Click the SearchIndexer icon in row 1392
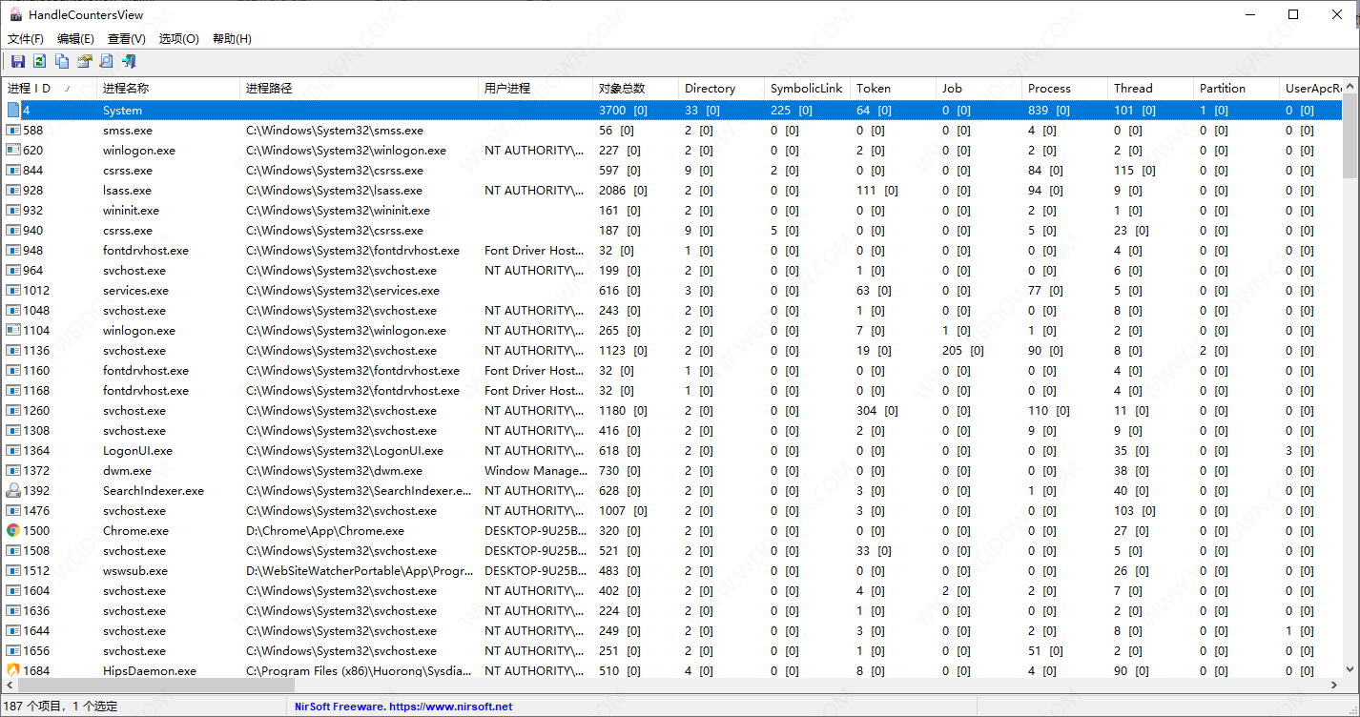This screenshot has height=717, width=1360. 13,491
